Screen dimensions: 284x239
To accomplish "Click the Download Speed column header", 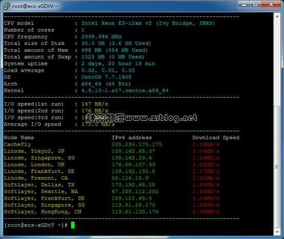I will (x=216, y=138).
